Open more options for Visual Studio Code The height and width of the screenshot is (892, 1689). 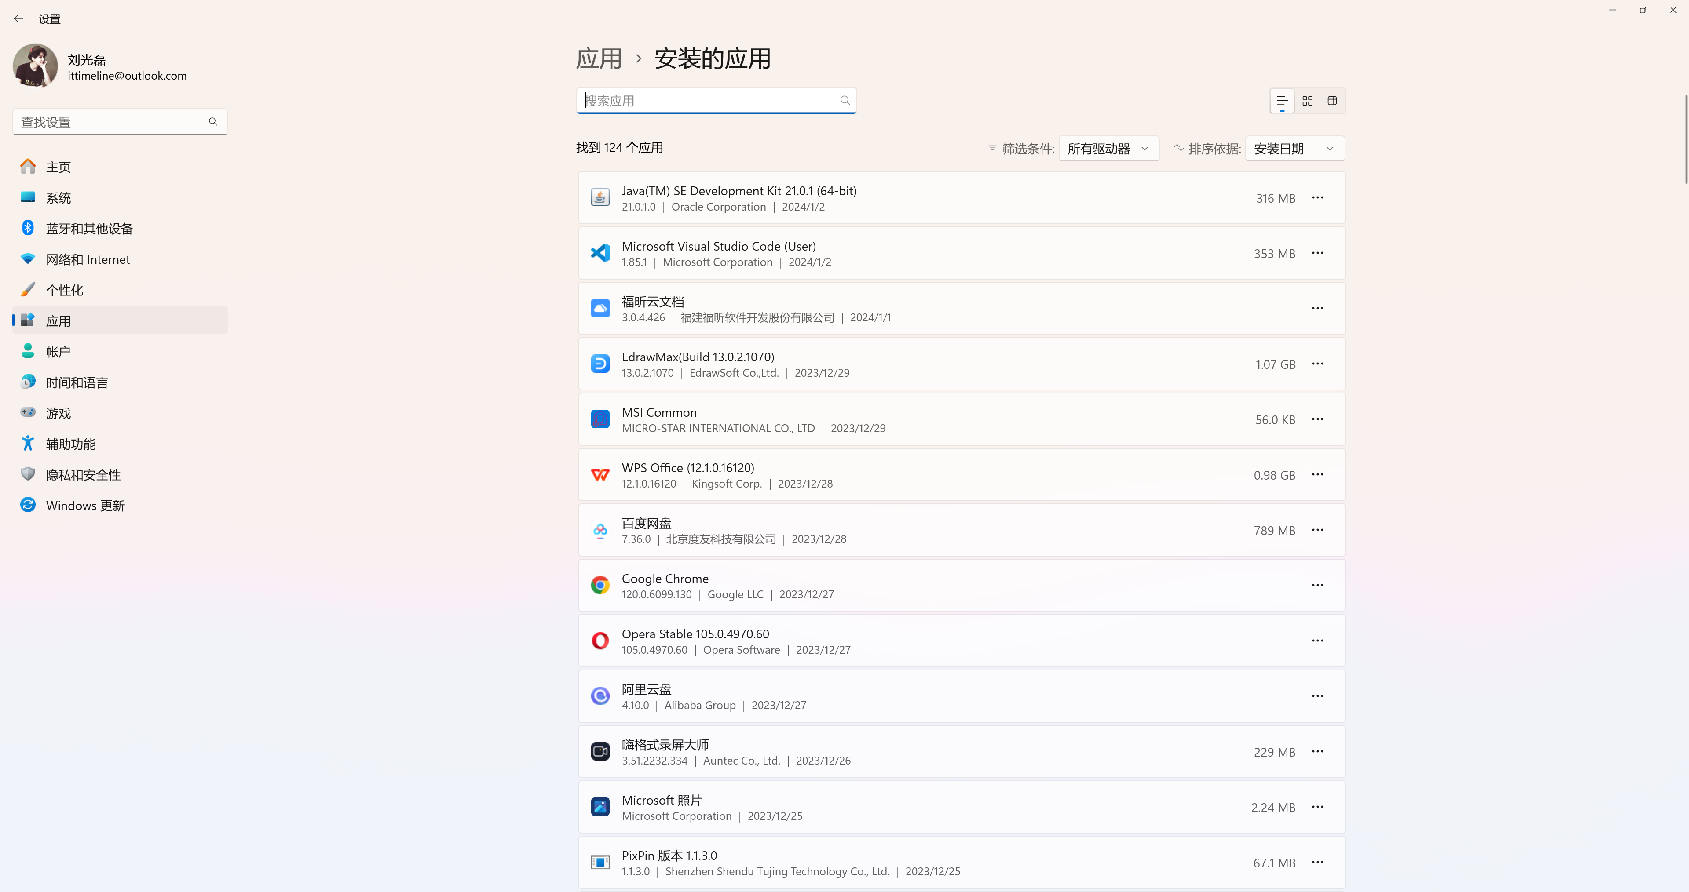1317,253
